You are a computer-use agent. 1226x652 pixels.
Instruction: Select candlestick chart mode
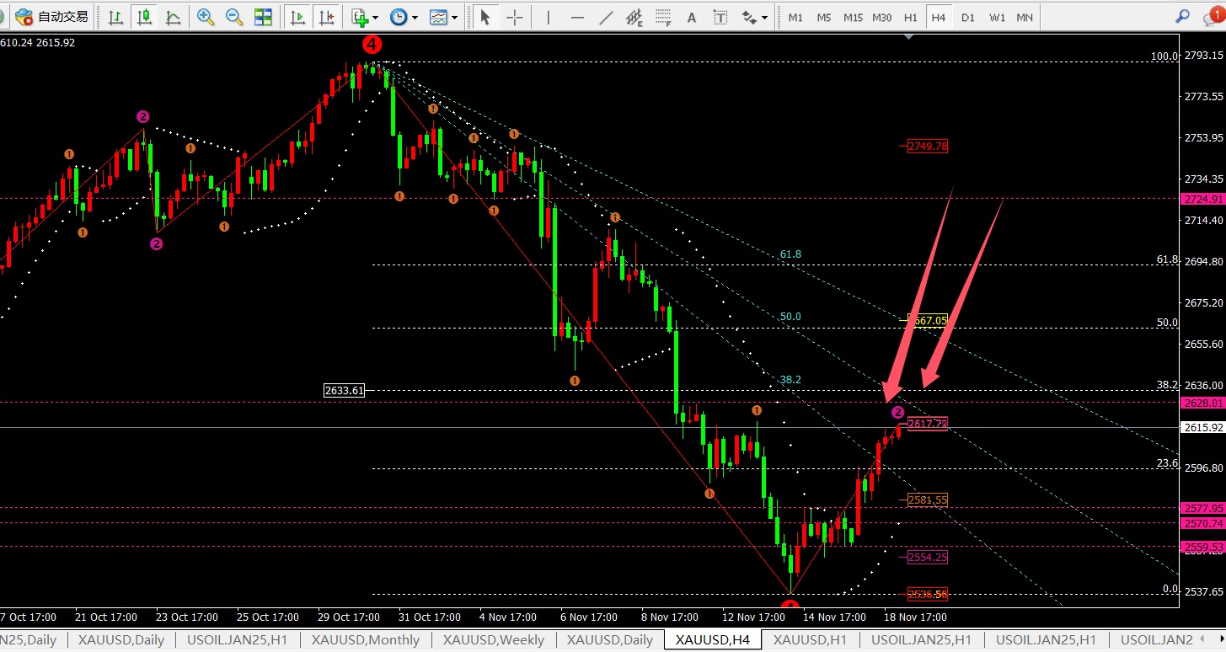(145, 17)
